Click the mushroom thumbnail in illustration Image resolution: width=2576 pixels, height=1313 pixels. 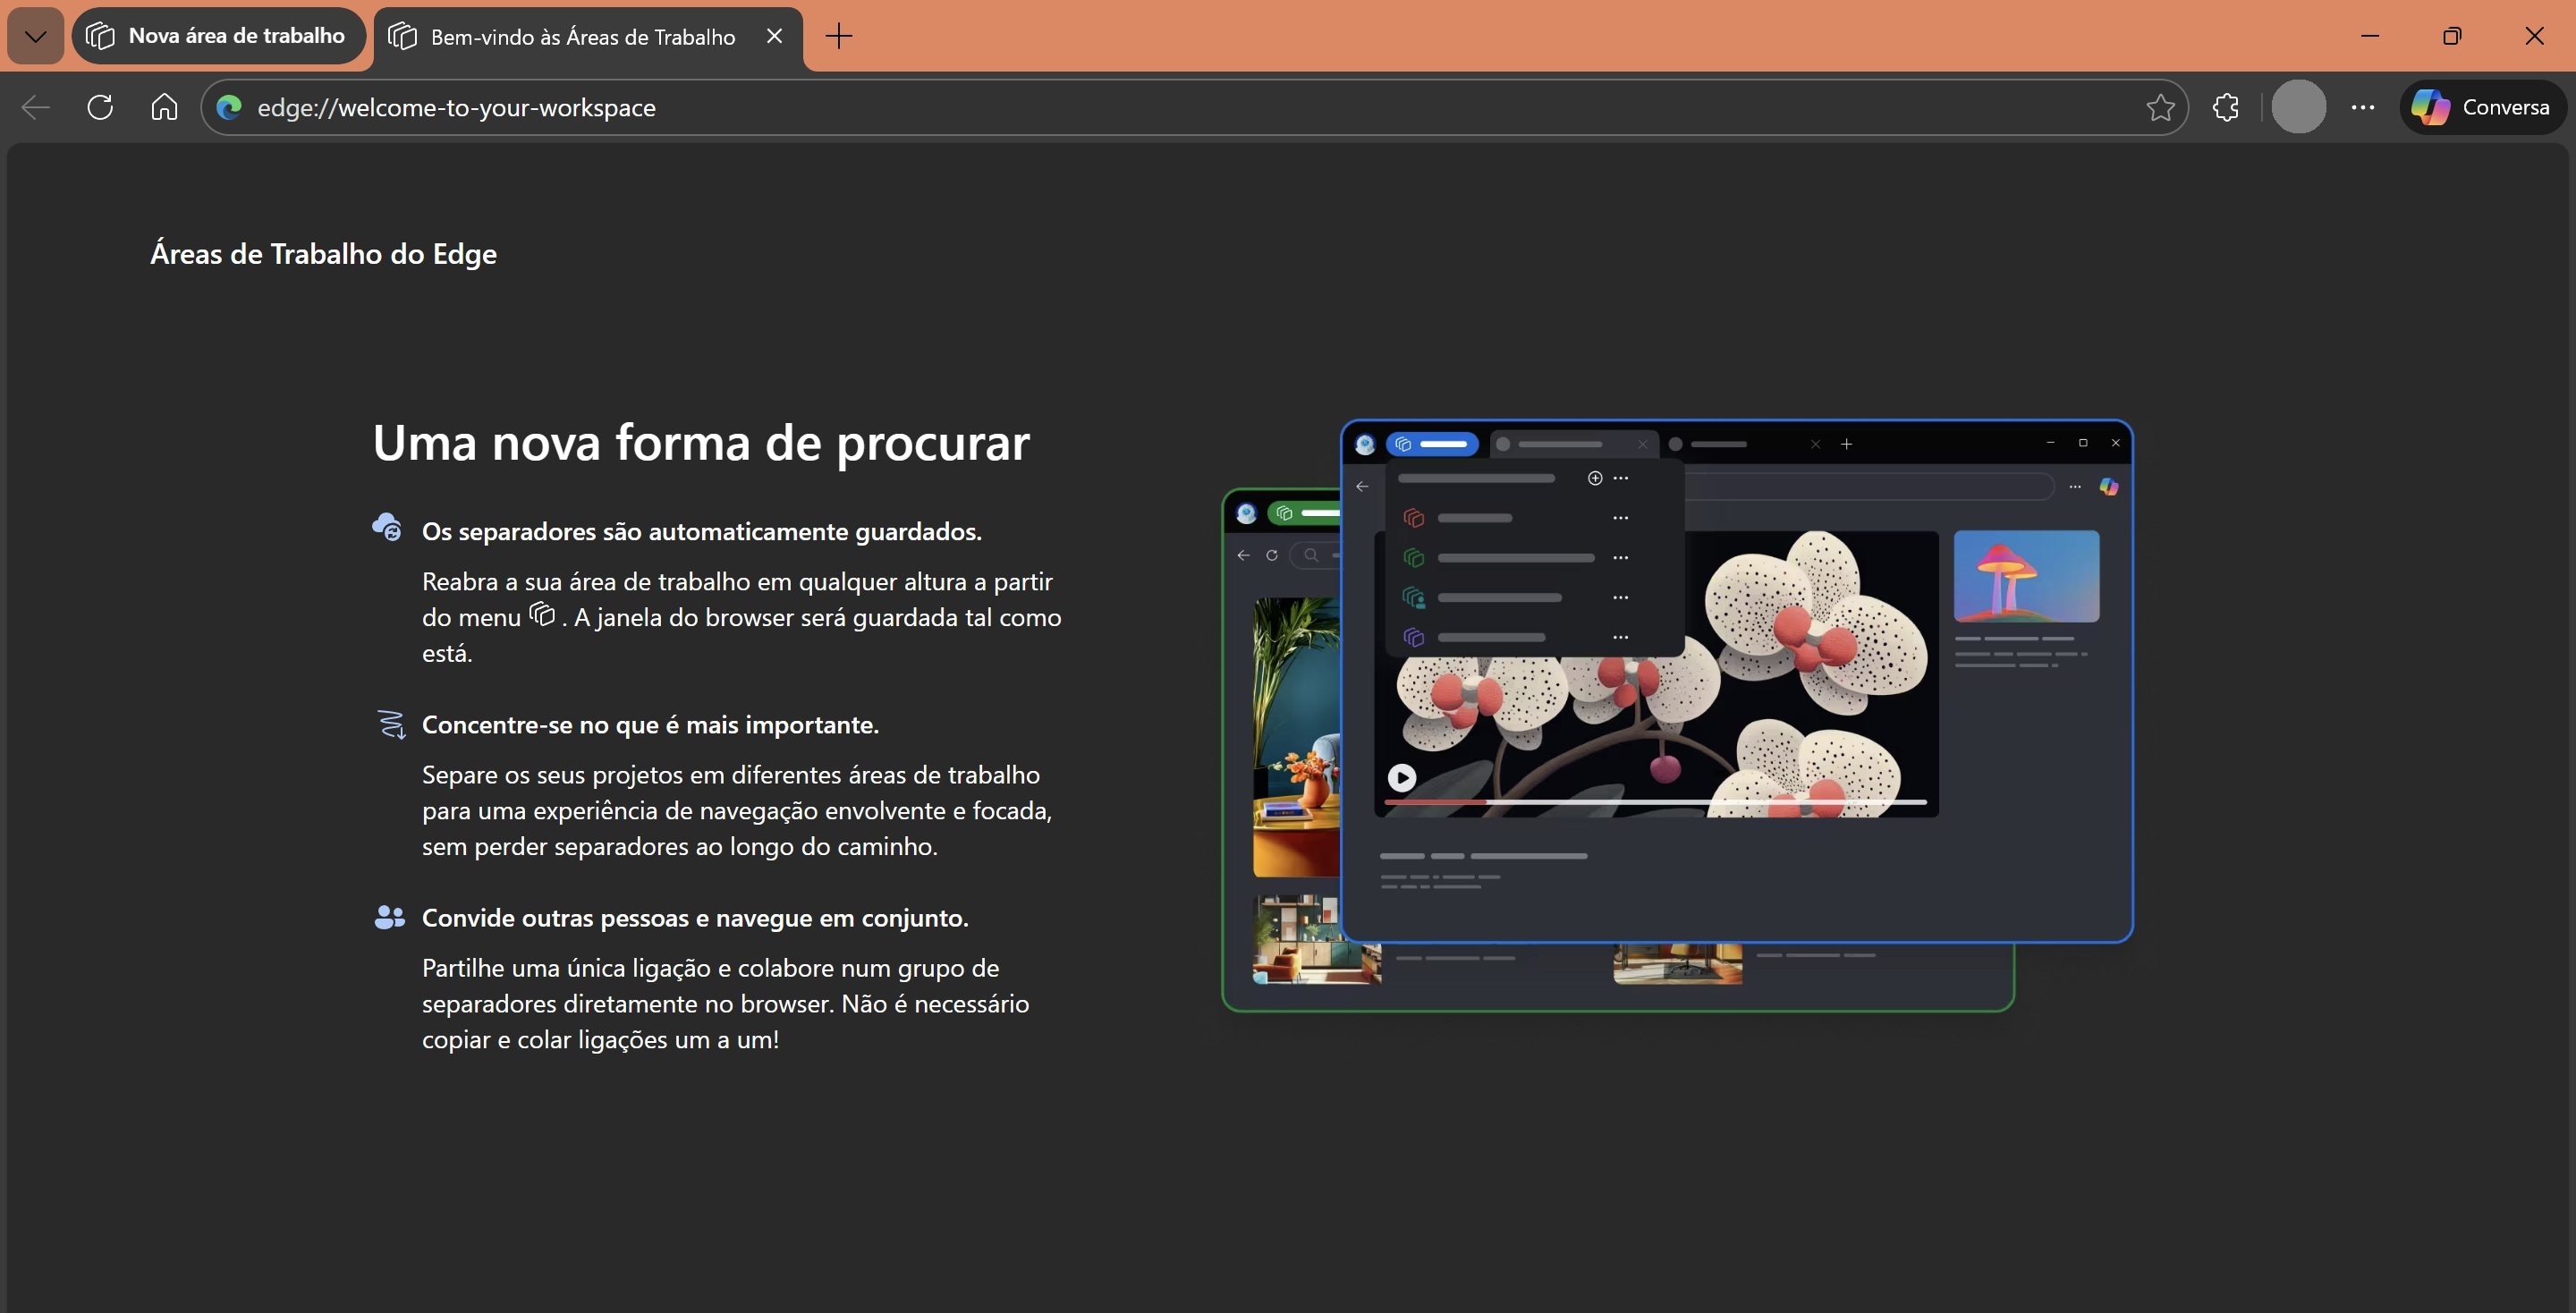(2026, 576)
